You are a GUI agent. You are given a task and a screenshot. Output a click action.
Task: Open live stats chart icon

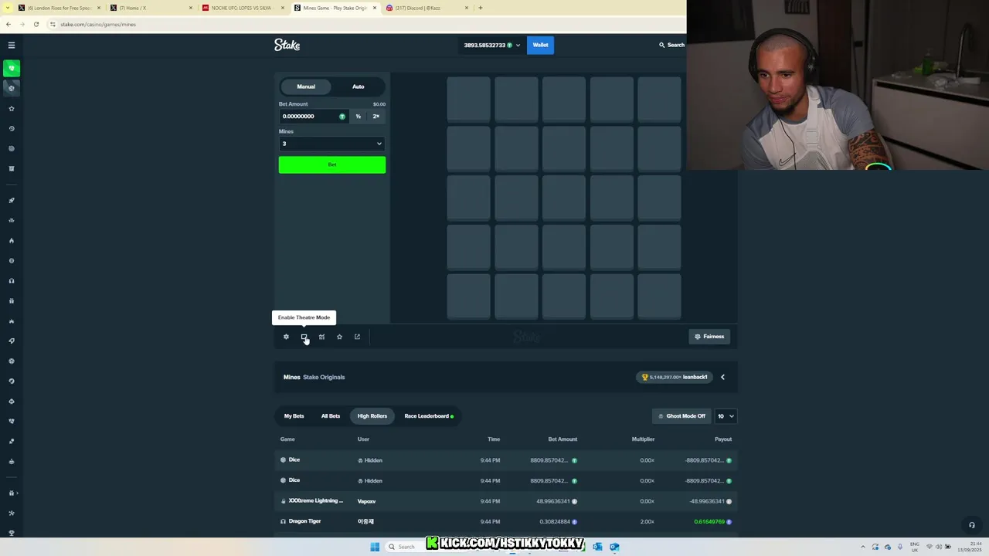coord(321,337)
